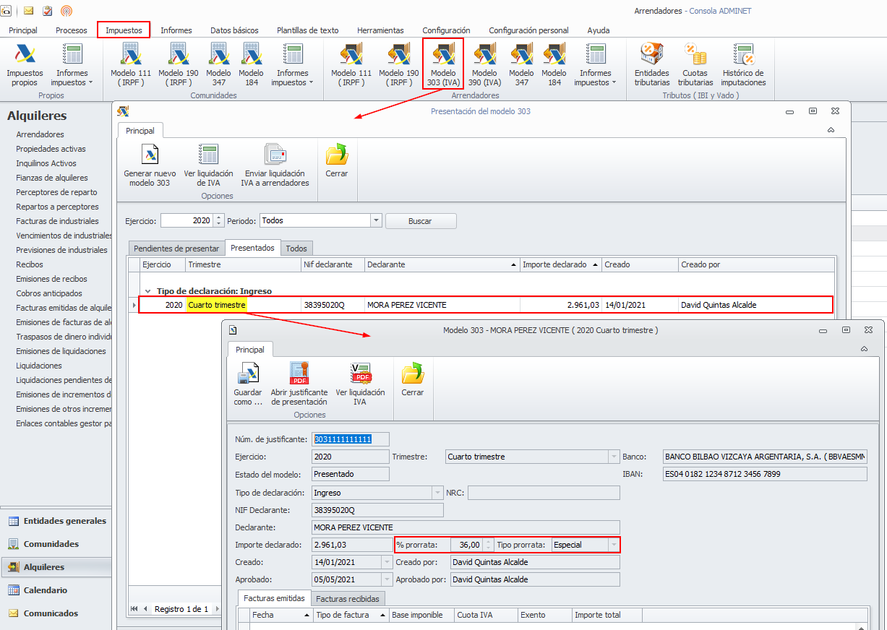The width and height of the screenshot is (887, 630).
Task: Click the % prorrata spinner
Action: [488, 545]
